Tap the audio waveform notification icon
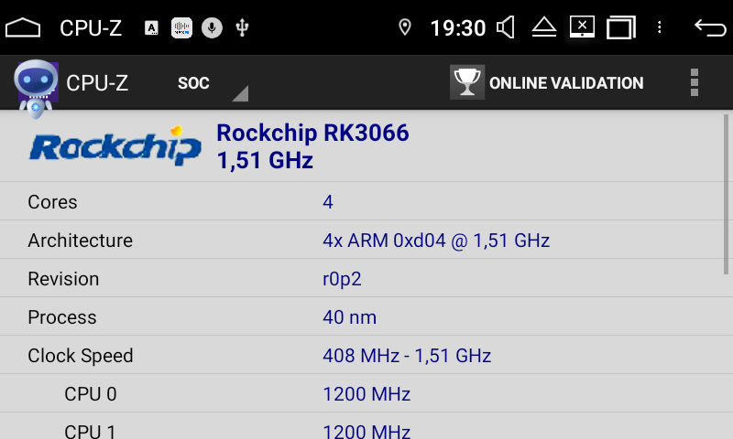 click(x=181, y=28)
